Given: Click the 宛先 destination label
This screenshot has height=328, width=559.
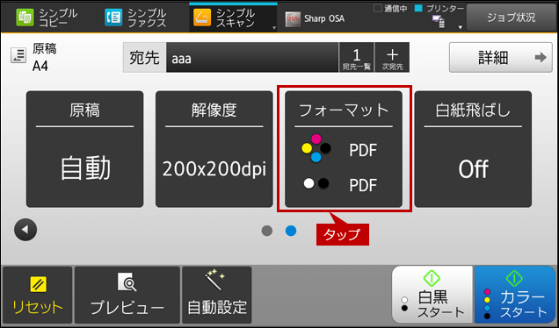Looking at the screenshot, I should tap(144, 58).
